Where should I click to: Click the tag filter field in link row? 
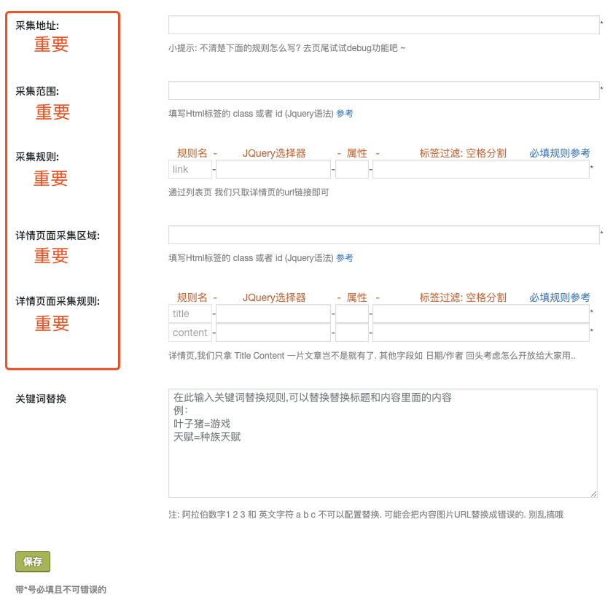point(481,169)
